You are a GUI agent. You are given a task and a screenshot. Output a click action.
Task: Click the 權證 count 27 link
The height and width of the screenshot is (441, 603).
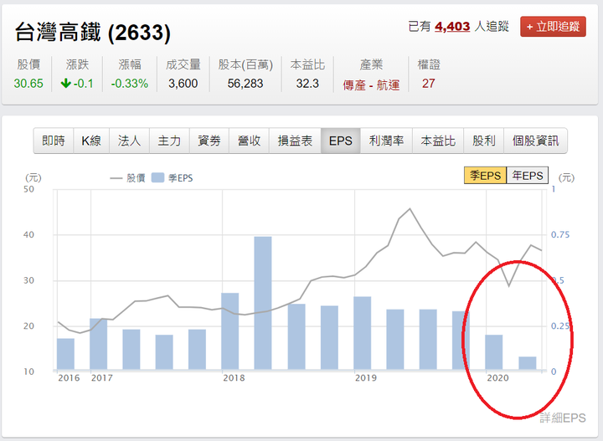(x=429, y=84)
